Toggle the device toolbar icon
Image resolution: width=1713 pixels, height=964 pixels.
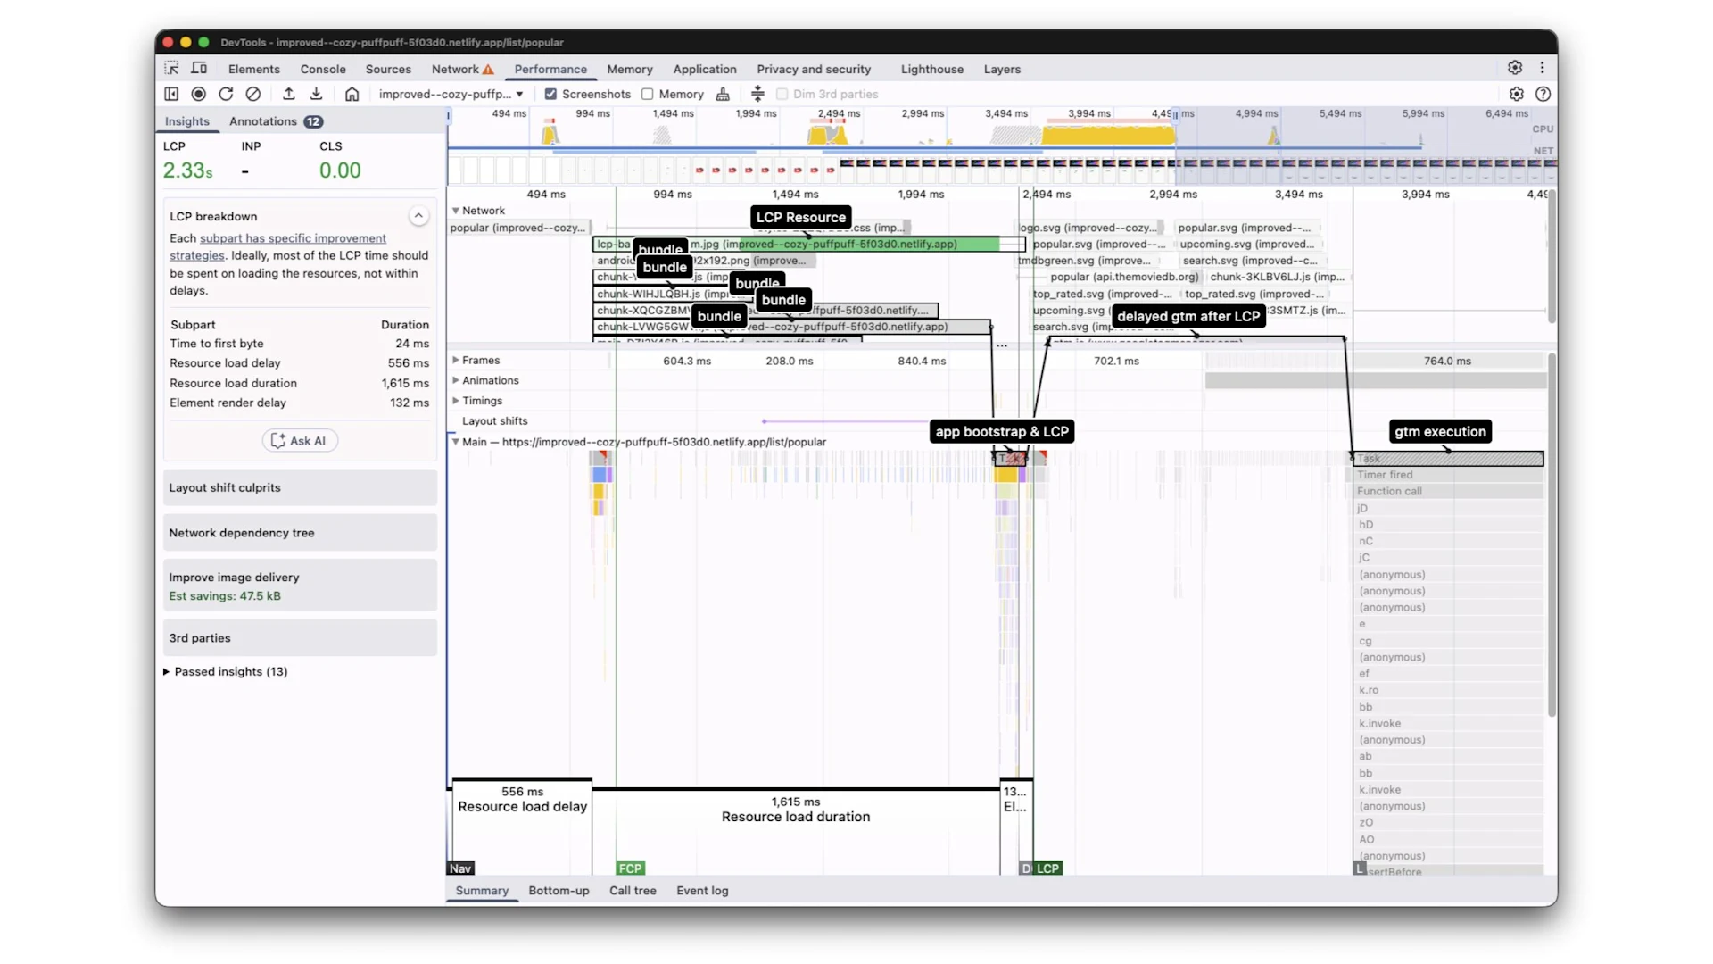(x=199, y=69)
